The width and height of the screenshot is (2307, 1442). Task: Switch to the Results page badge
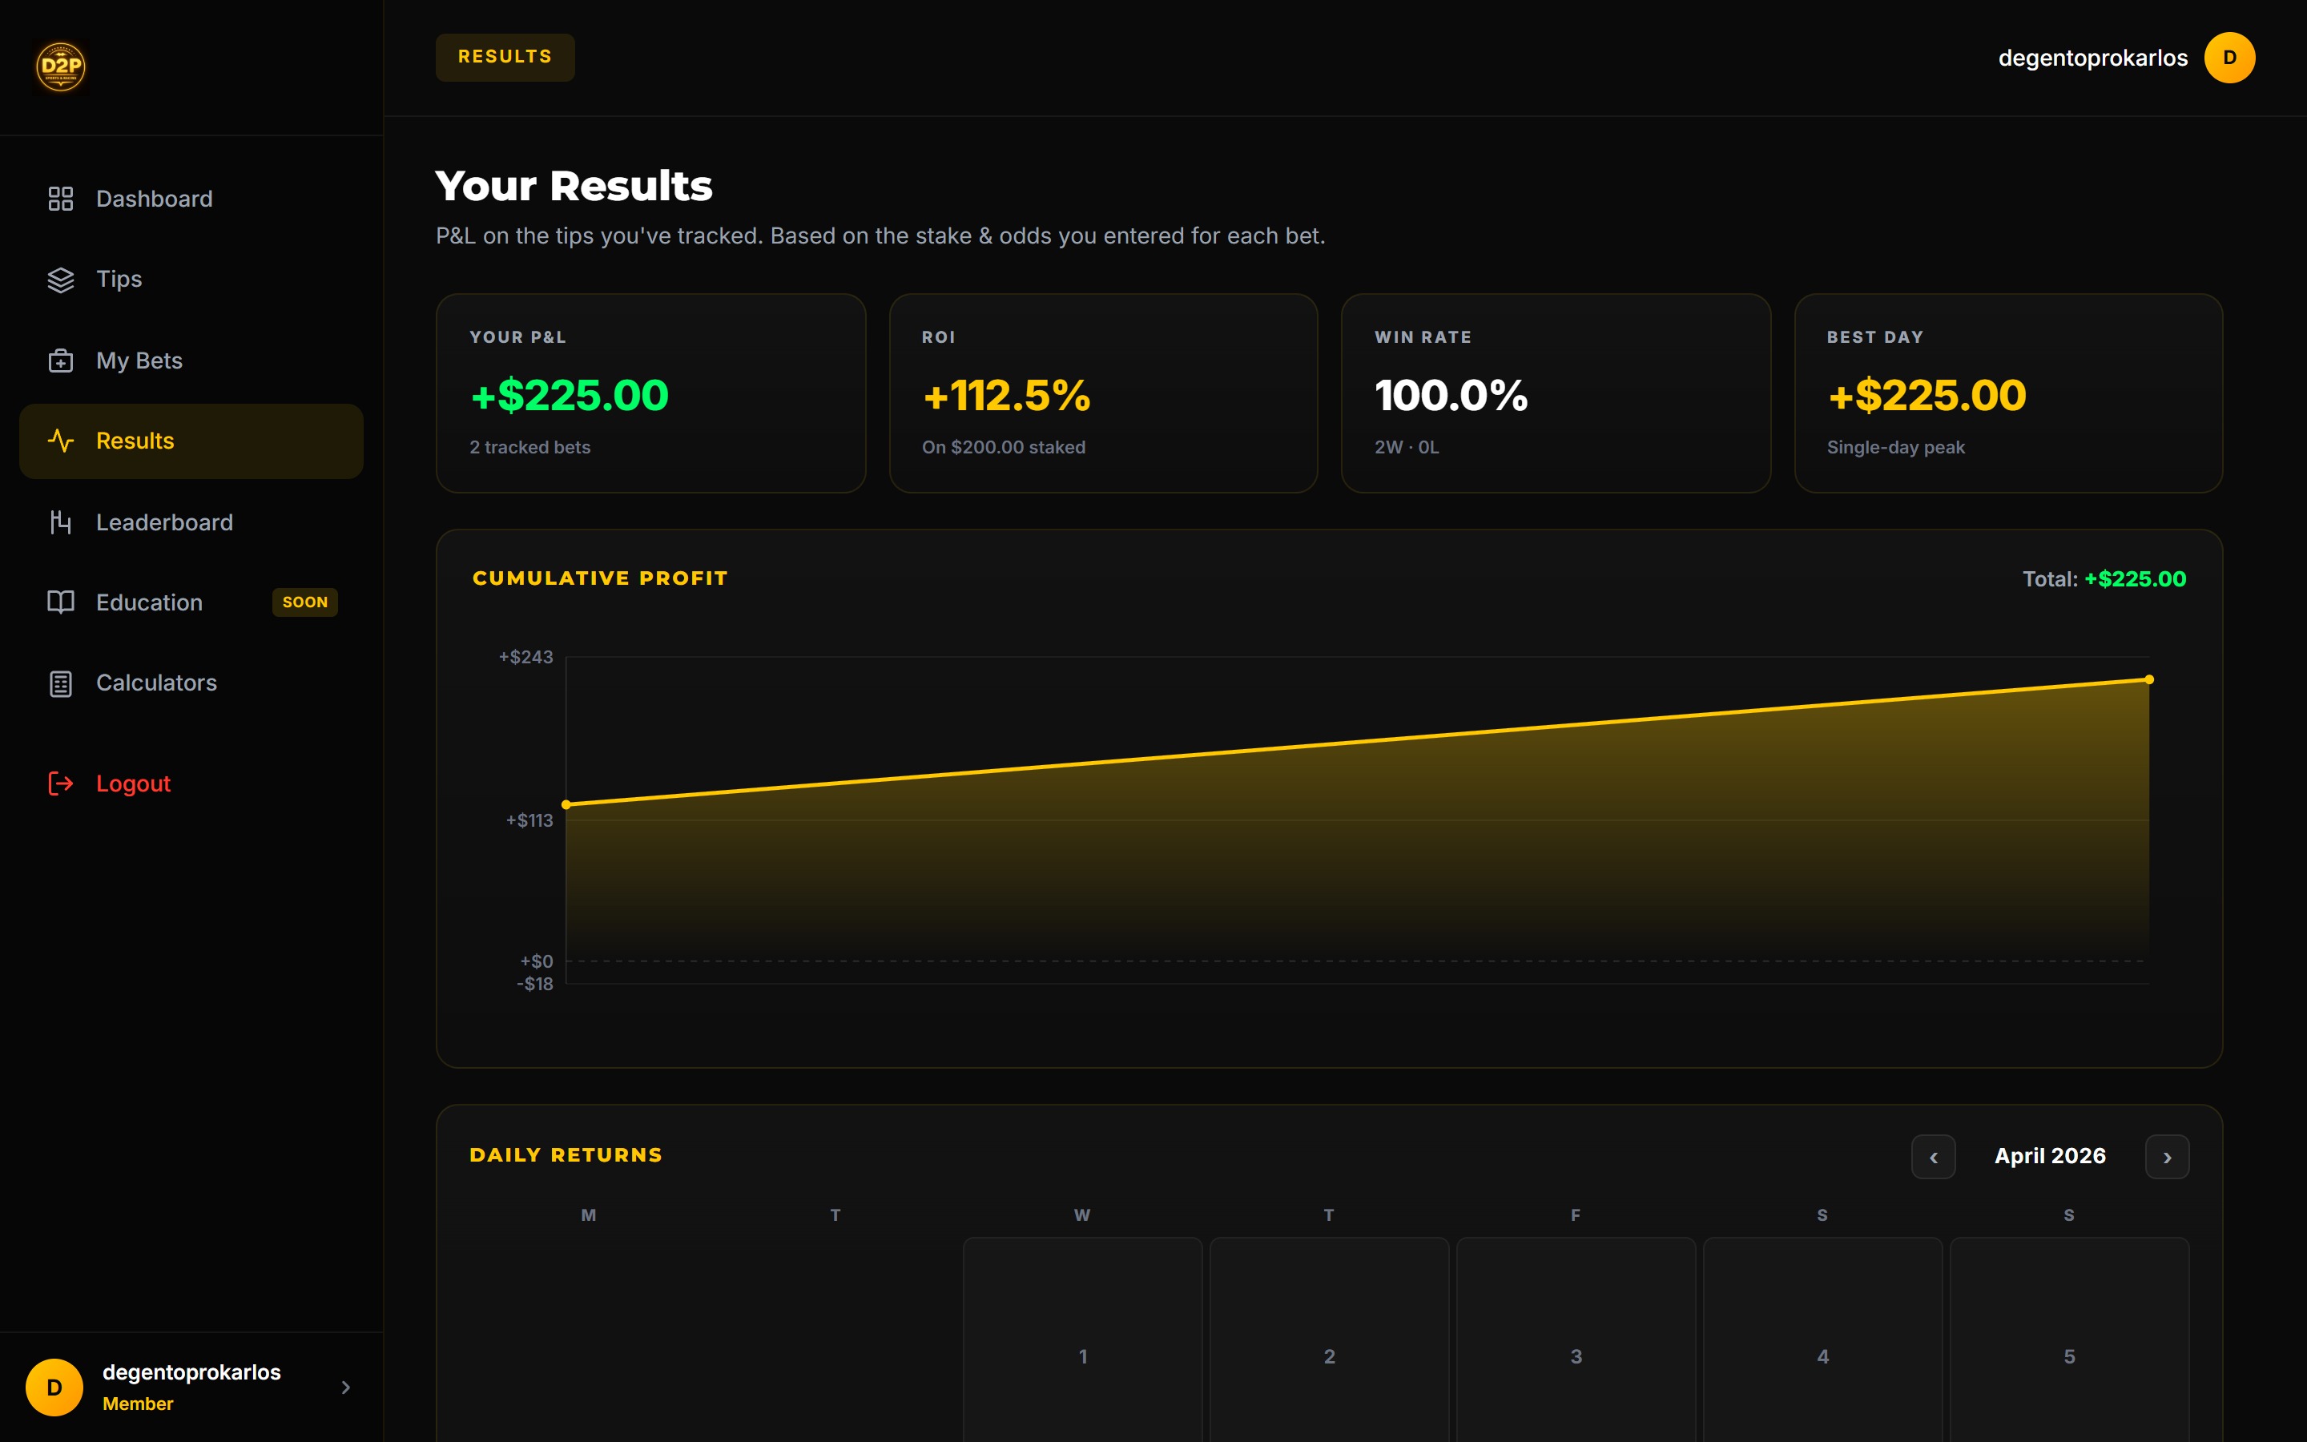pos(505,57)
